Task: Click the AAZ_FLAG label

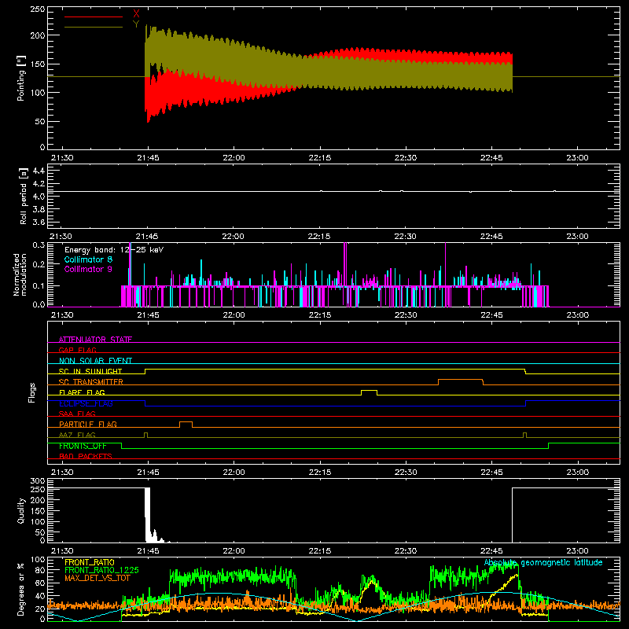Action: click(77, 435)
